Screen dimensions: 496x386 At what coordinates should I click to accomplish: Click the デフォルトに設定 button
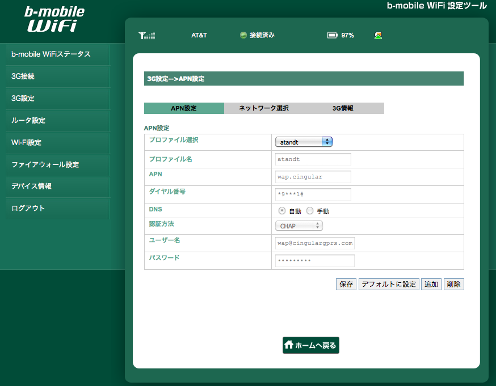(389, 285)
